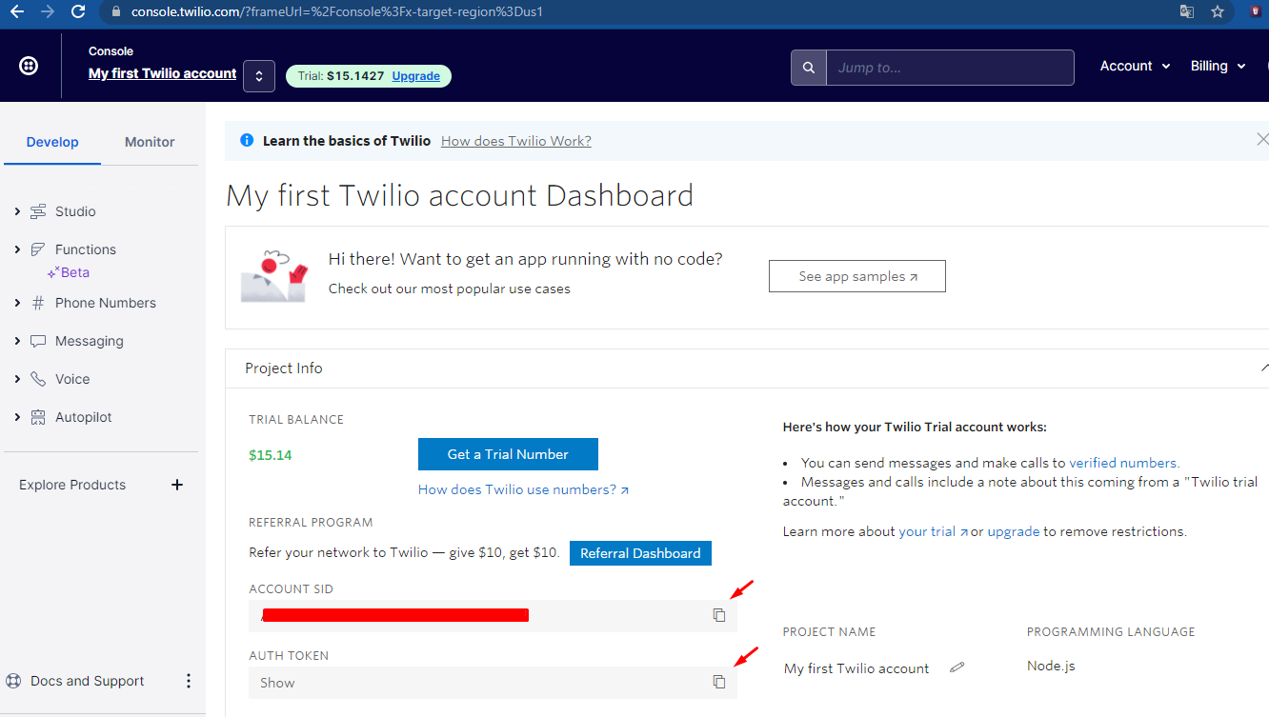Open Studio in the sidebar
Screen dimensions: 1269x717
point(75,211)
